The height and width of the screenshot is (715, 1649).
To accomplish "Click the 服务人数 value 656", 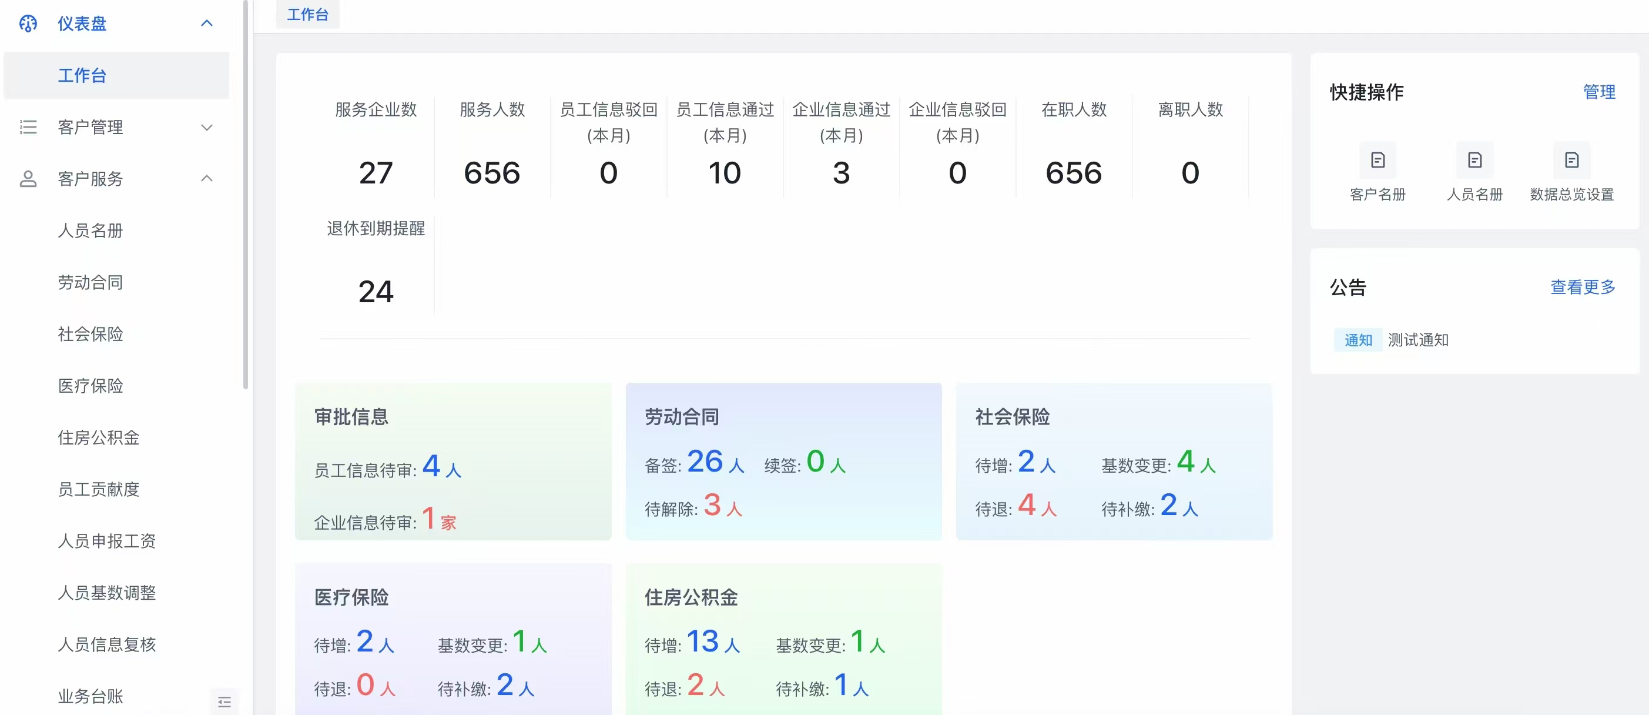I will (x=492, y=173).
